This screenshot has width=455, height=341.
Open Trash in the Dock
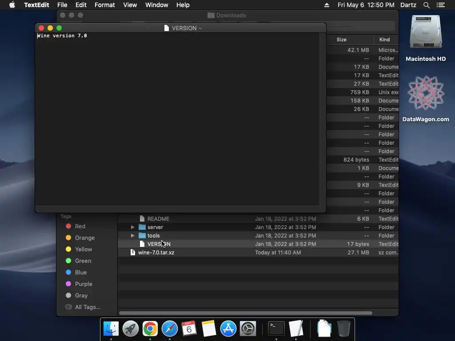(344, 329)
